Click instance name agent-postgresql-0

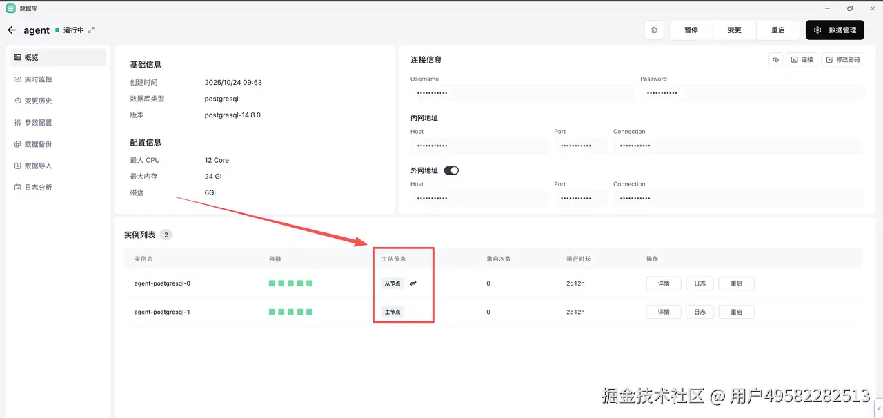(x=162, y=283)
